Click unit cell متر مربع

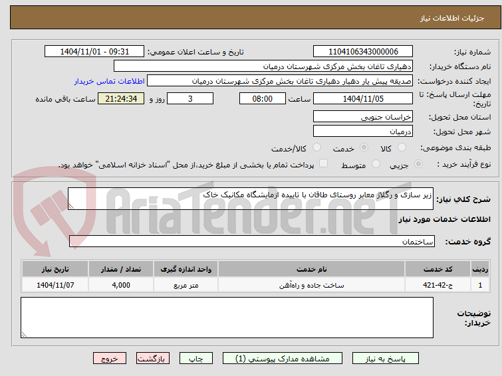click(186, 285)
